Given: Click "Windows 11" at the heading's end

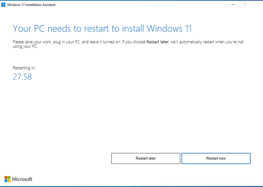Looking at the screenshot, I should pyautogui.click(x=169, y=28).
